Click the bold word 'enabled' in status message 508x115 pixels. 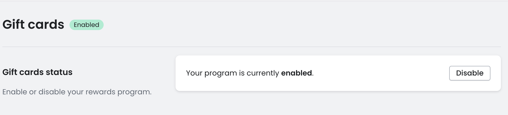[x=296, y=73]
